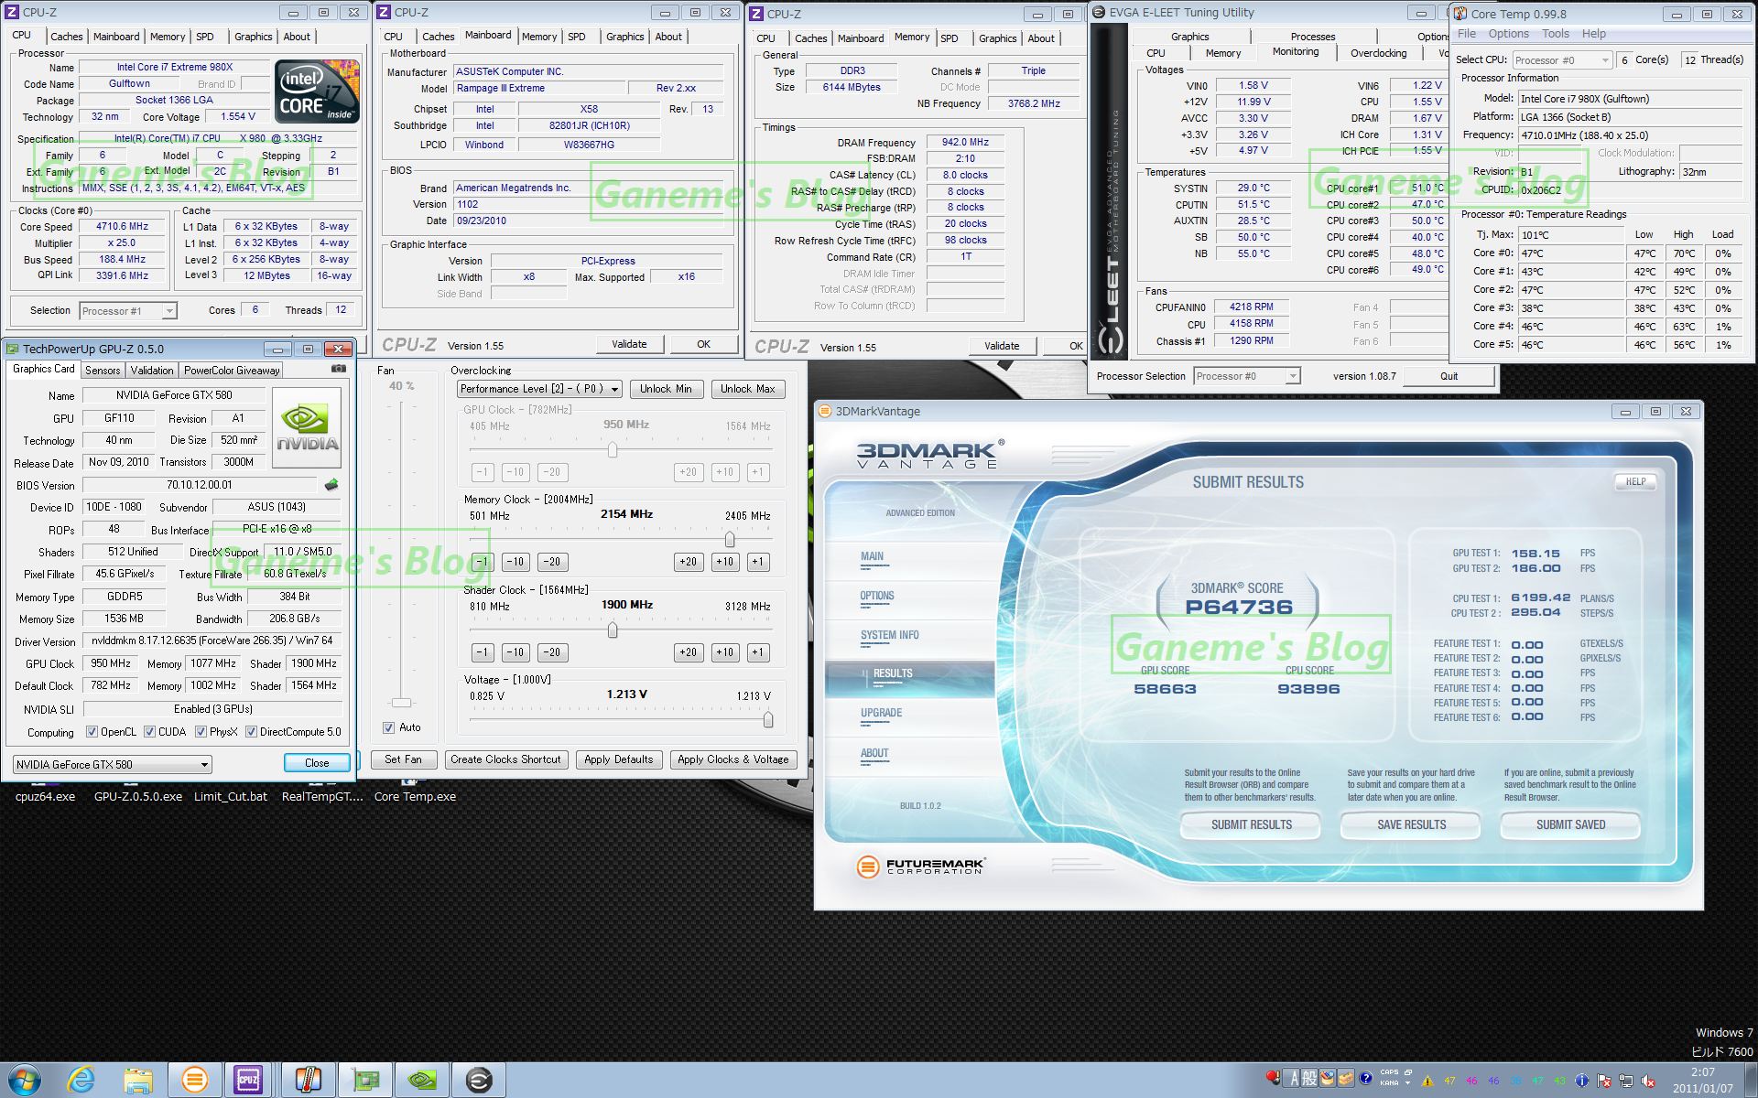Screen dimensions: 1758x1098
Task: Click the NVIDIA taskbar icon
Action: click(x=422, y=1080)
